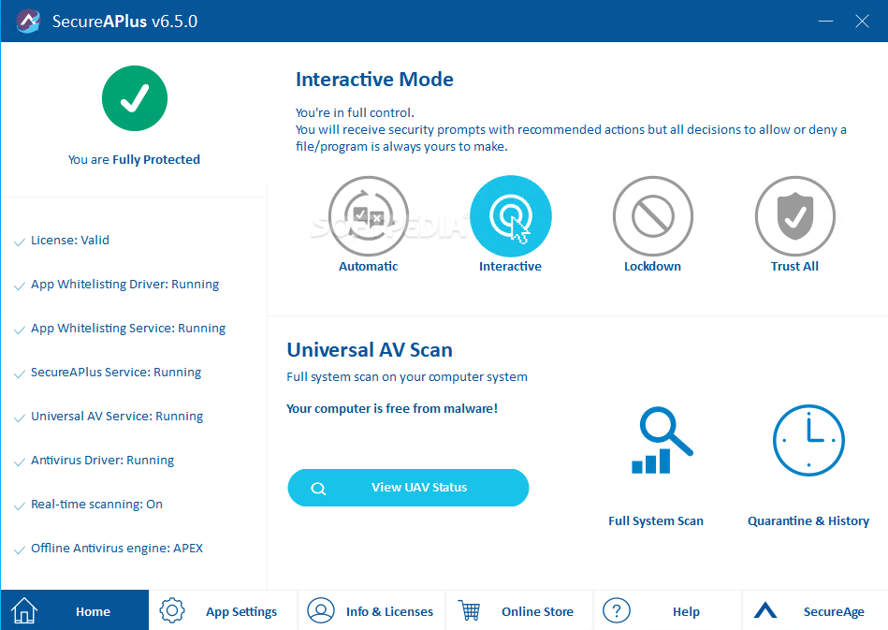Select the Interactive mode icon
The image size is (888, 630).
pos(510,216)
